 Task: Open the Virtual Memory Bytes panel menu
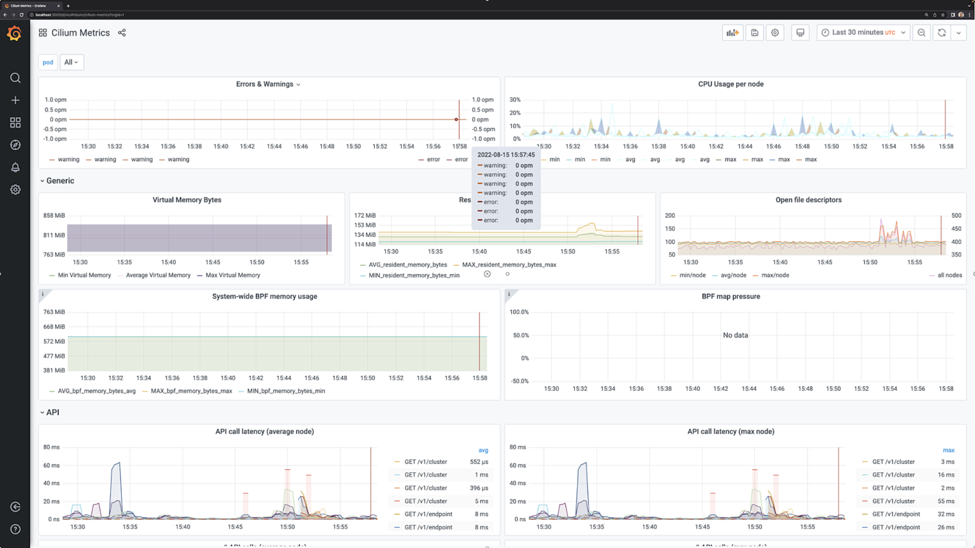tap(187, 200)
